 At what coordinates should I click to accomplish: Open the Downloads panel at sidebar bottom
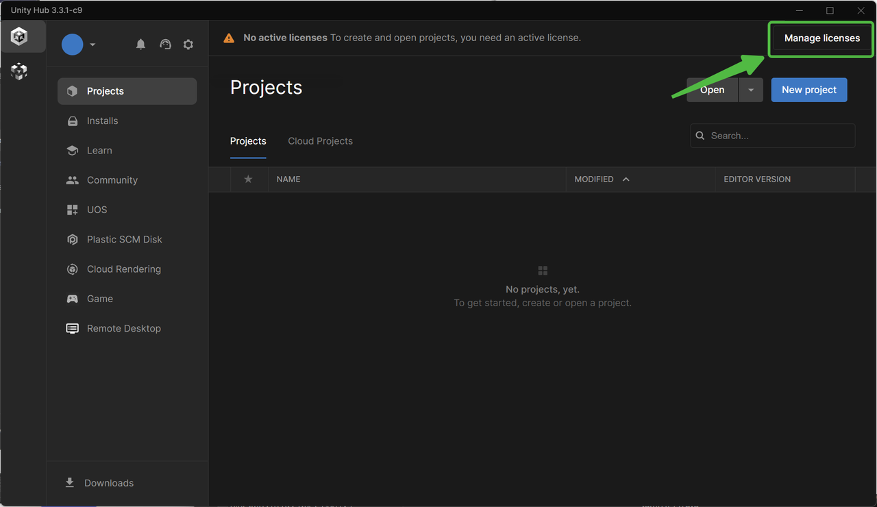[x=108, y=483]
